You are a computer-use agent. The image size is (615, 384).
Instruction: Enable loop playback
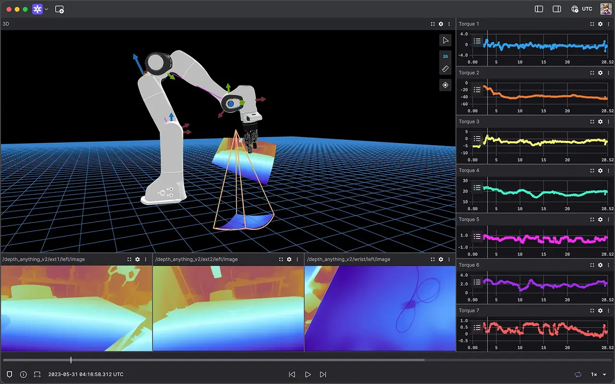(x=578, y=374)
